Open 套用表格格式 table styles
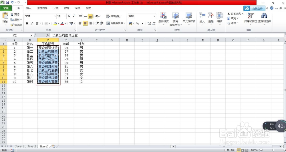Viewport: 286px width, 152px height. [x=176, y=19]
